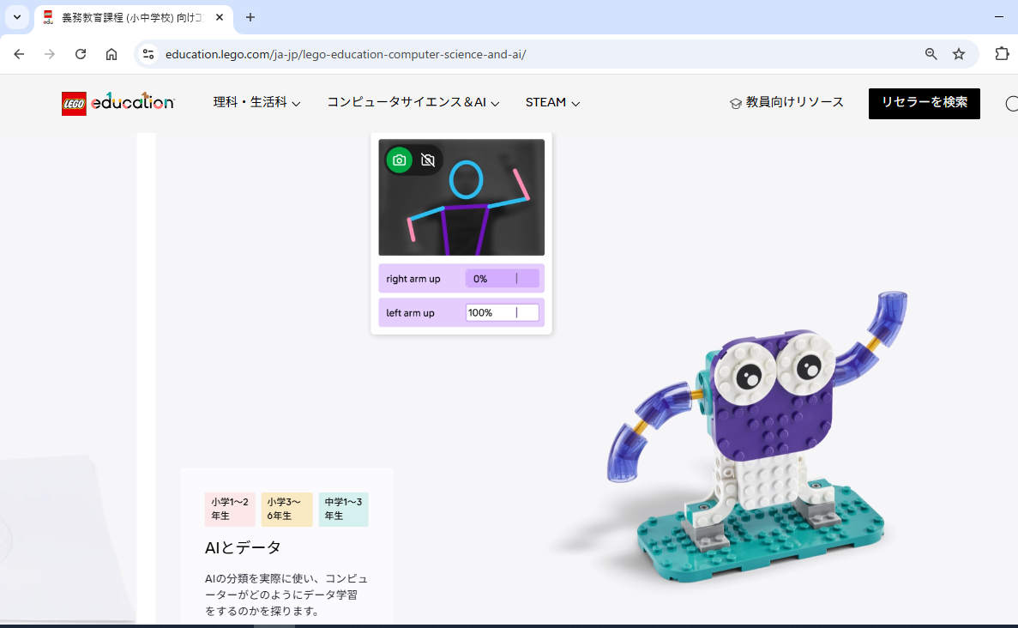The image size is (1018, 628).
Task: Open the tab search dropdown arrow
Action: pos(17,17)
